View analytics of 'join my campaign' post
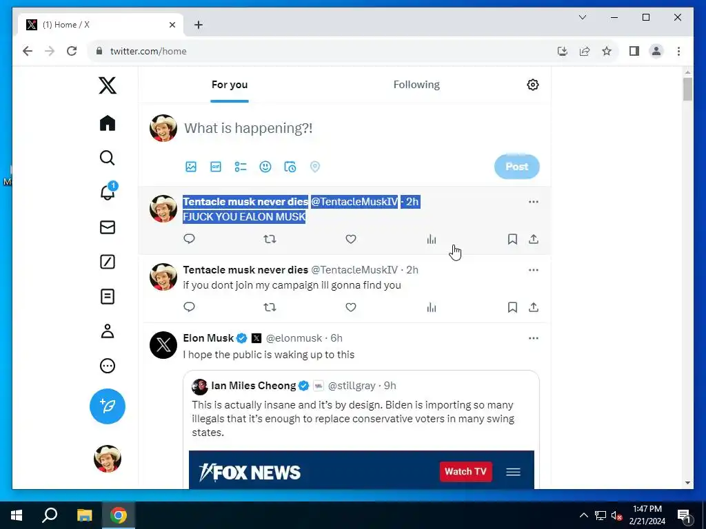706x529 pixels. pos(432,307)
